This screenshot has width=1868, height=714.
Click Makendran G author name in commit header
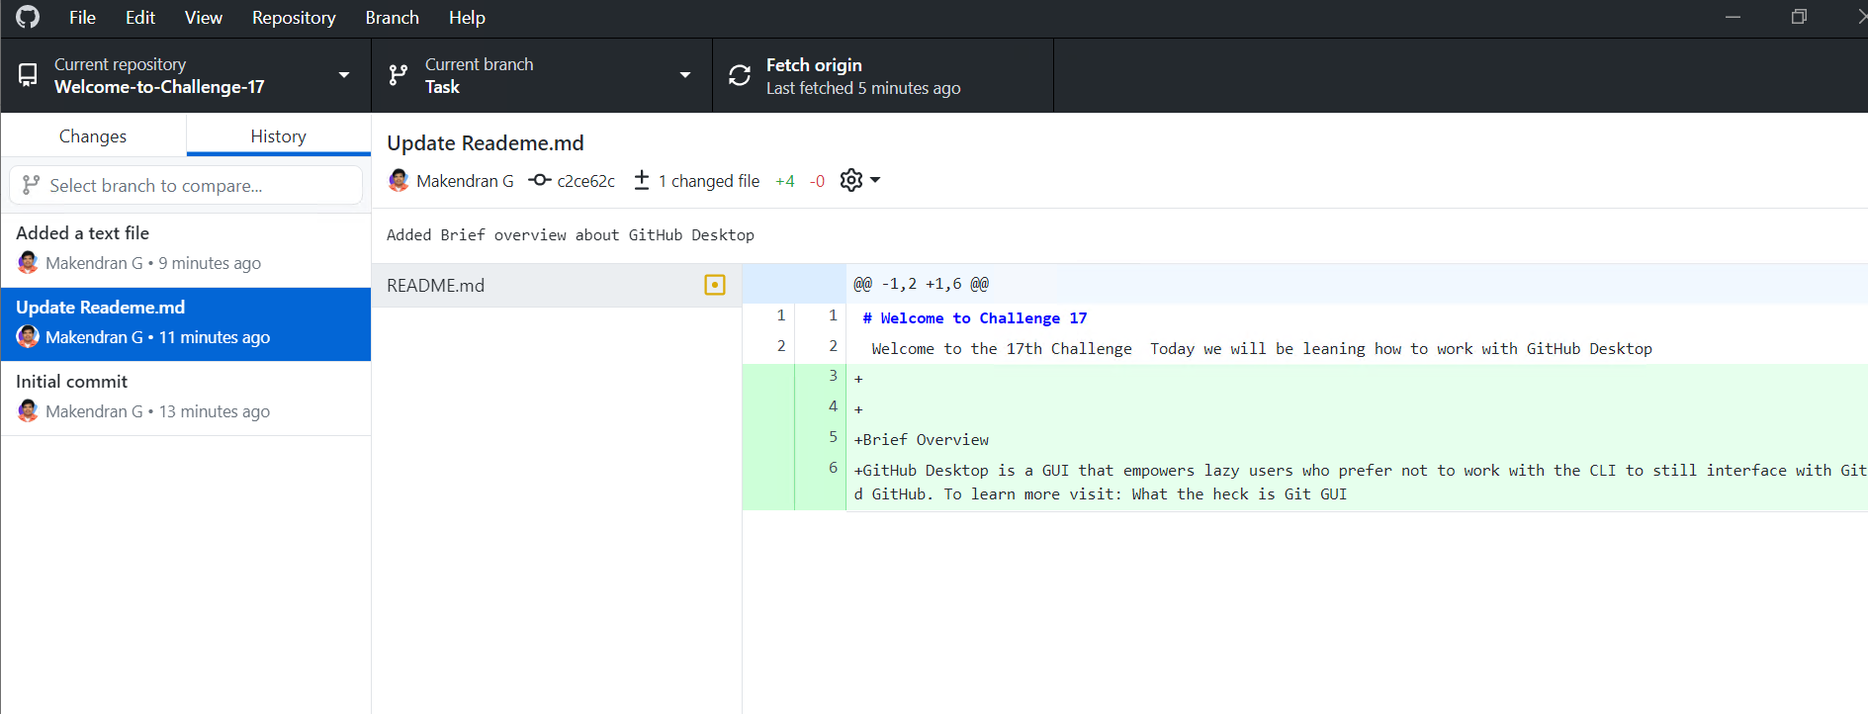(465, 181)
